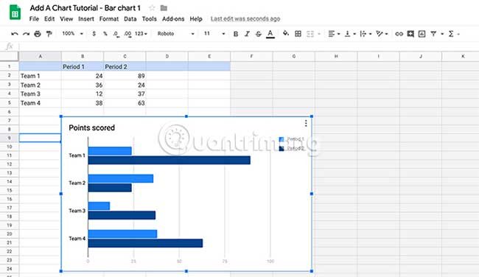The height and width of the screenshot is (277, 479).
Task: Click the vertical align icon
Action: (x=347, y=34)
